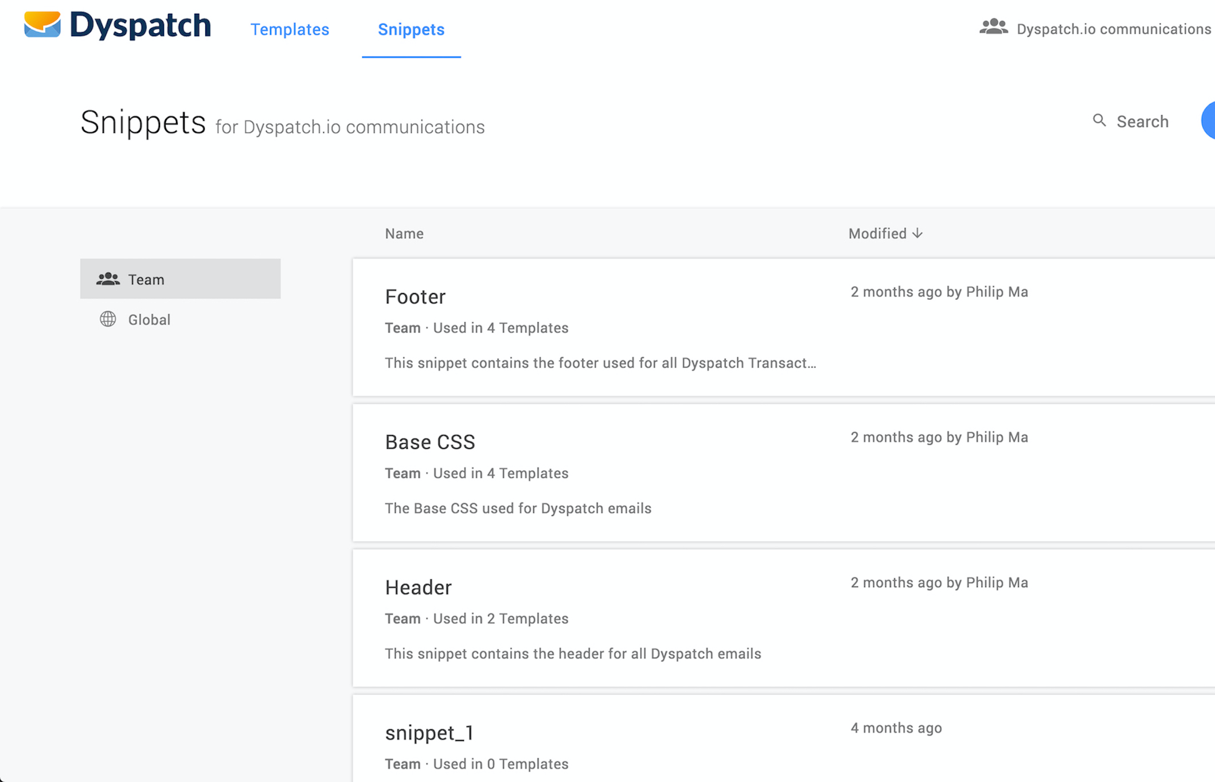This screenshot has width=1215, height=782.
Task: Open the Templates tab
Action: 290,29
